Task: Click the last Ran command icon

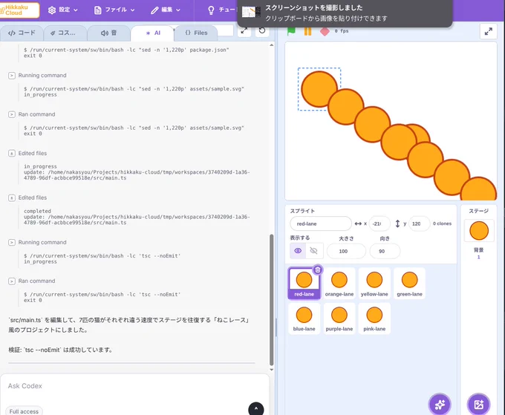Action: click(12, 281)
